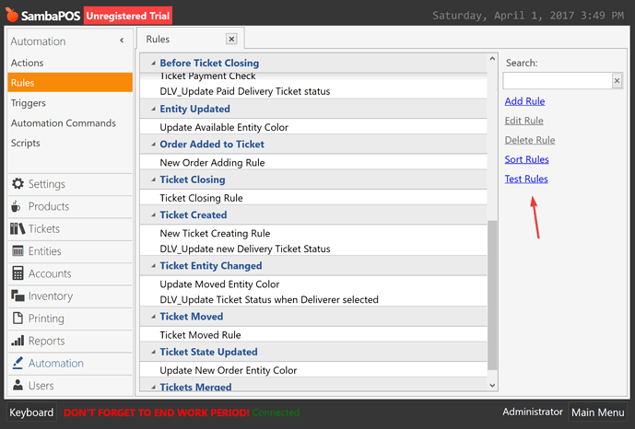Viewport: 635px width, 429px height.
Task: Collapse the Order Added to Ticket group
Action: tap(154, 145)
